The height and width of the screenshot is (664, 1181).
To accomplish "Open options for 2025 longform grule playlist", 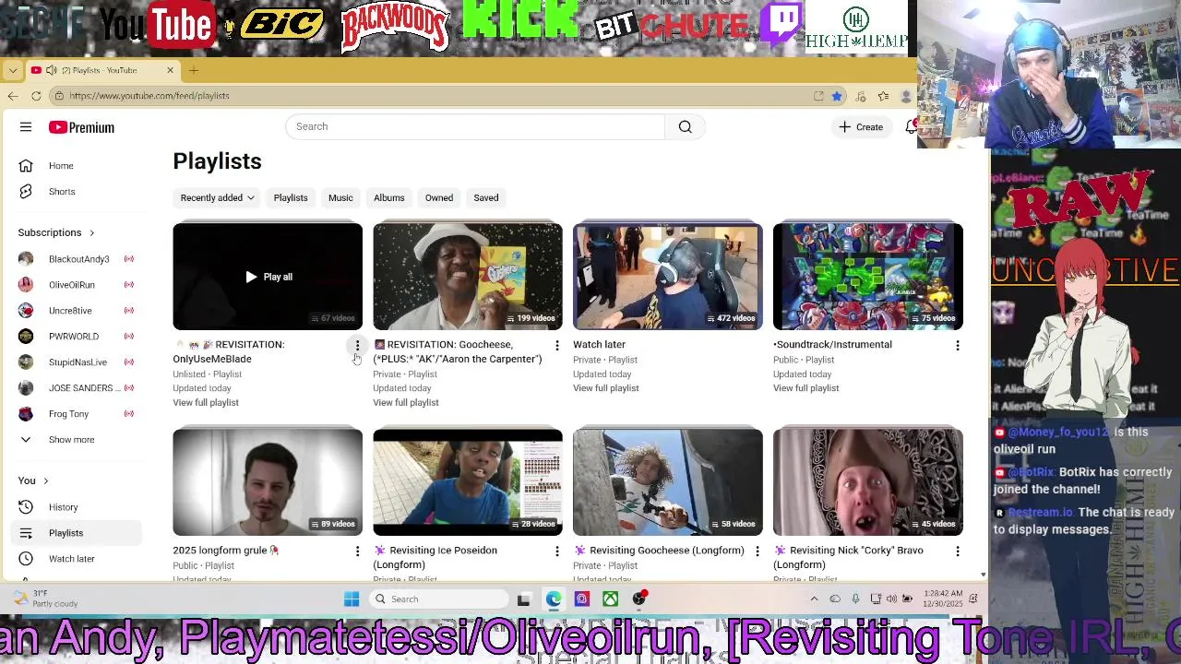I will point(357,551).
